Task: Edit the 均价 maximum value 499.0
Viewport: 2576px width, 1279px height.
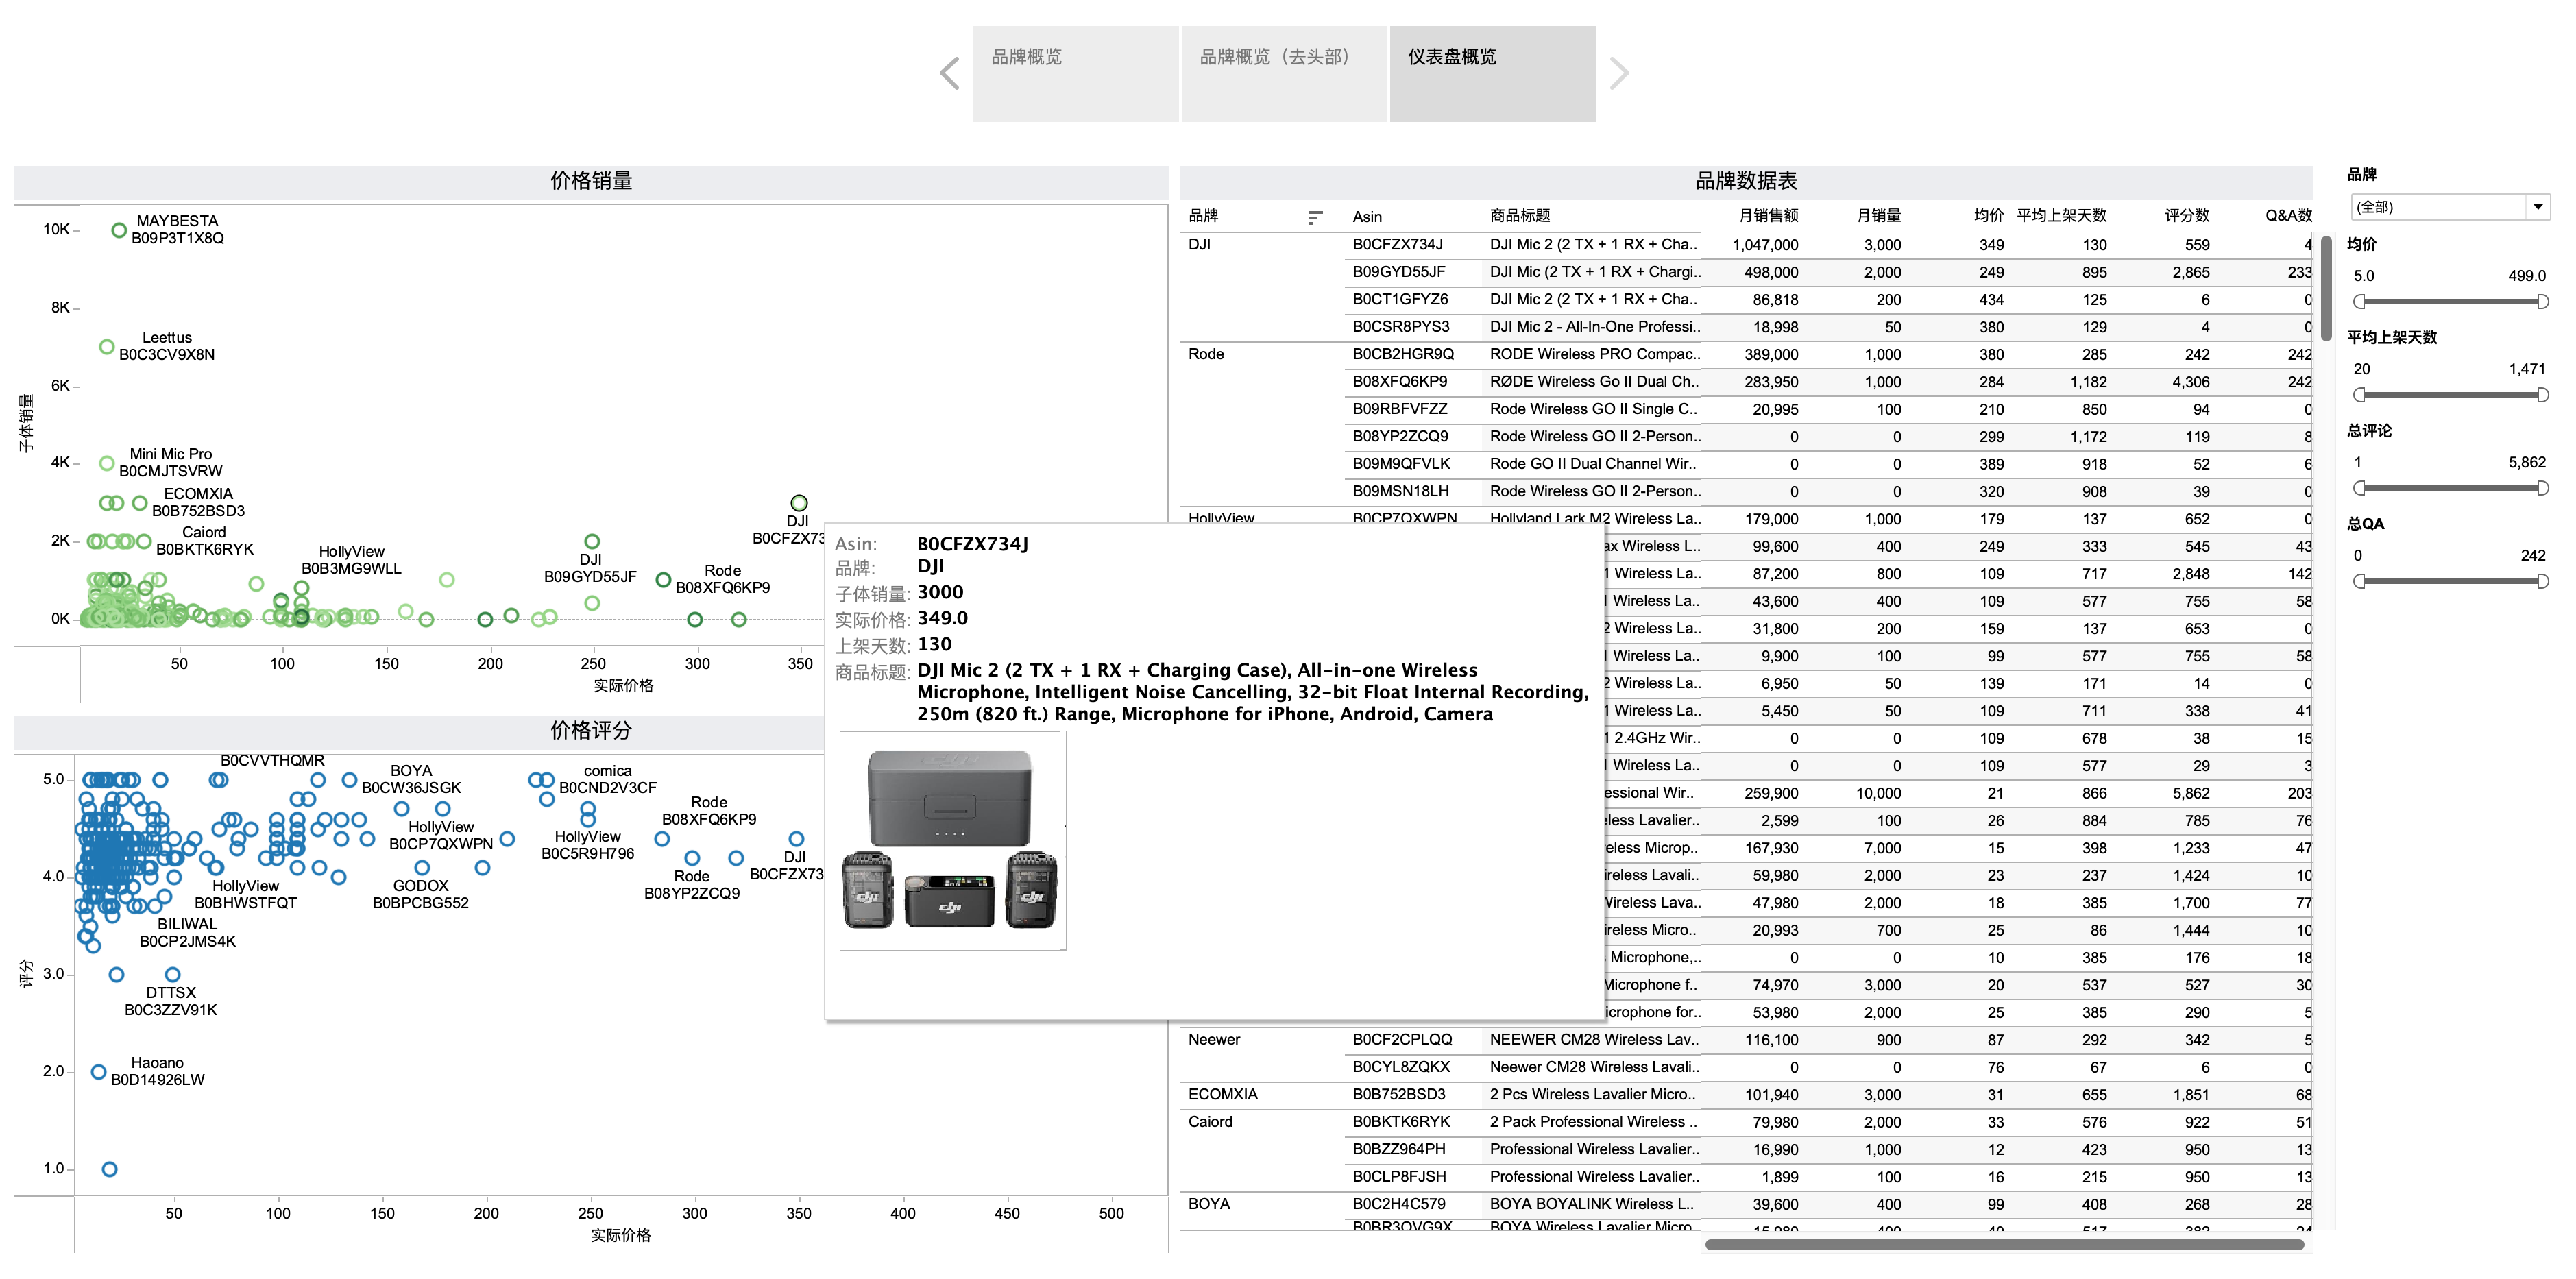Action: point(2526,276)
